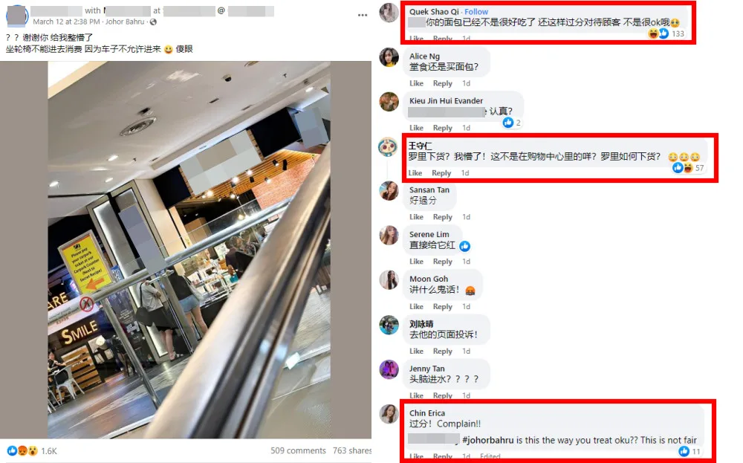Open Chin Erica's profile name
743x463 pixels.
[x=427, y=412]
